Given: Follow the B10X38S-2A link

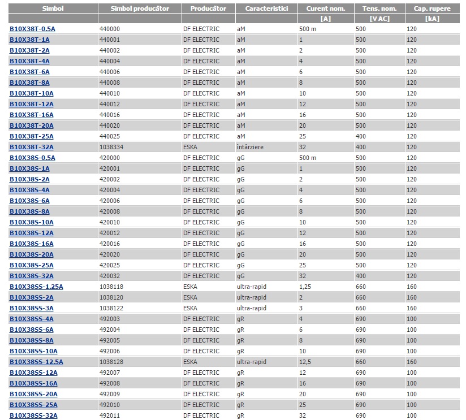Looking at the screenshot, I should [x=29, y=179].
